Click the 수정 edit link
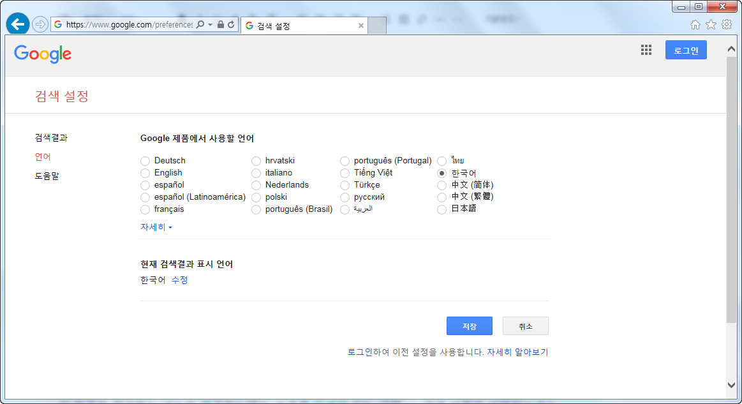This screenshot has height=404, width=742. [180, 280]
